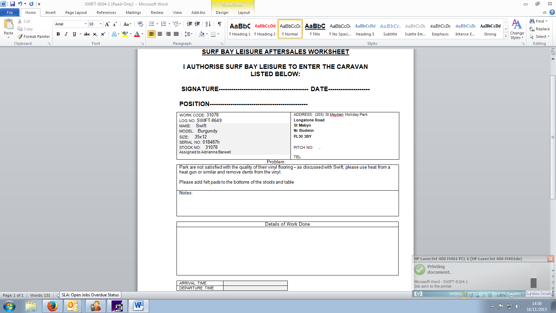Decrease the paragraph indent
The height and width of the screenshot is (313, 556).
189,24
